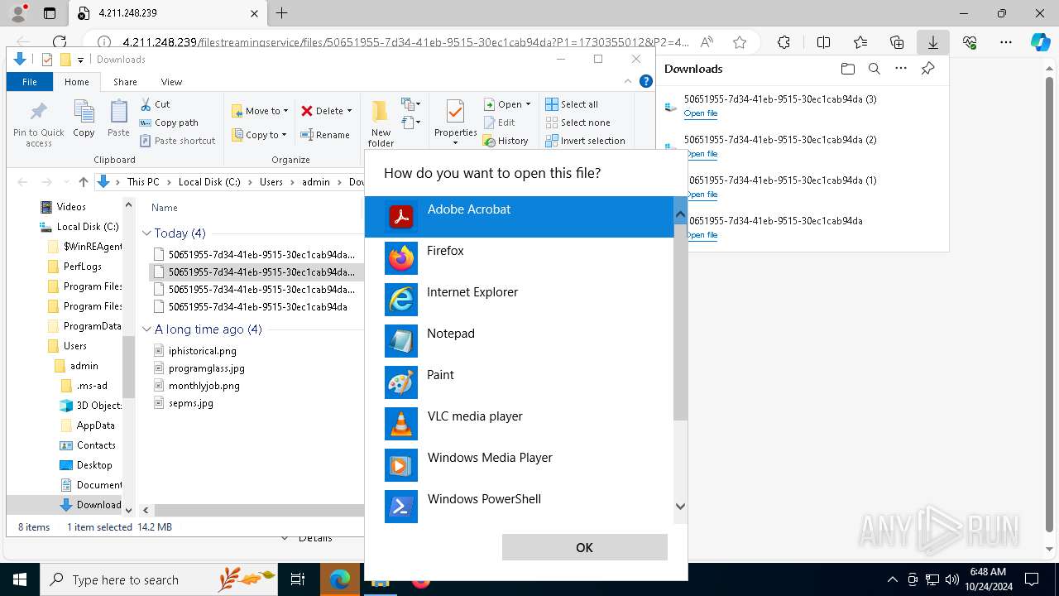Switch to the Home ribbon tab

77,82
